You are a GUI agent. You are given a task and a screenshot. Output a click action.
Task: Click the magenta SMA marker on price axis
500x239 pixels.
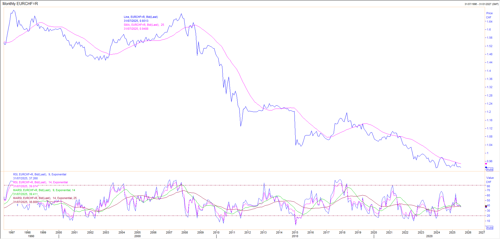(486, 164)
